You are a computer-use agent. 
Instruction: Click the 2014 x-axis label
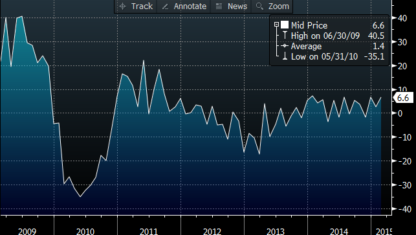click(x=339, y=231)
